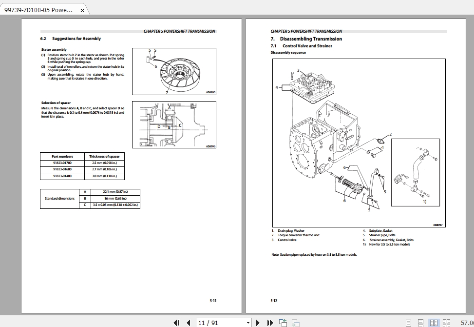Switch to single page view
This screenshot has width=474, height=327.
[408, 323]
